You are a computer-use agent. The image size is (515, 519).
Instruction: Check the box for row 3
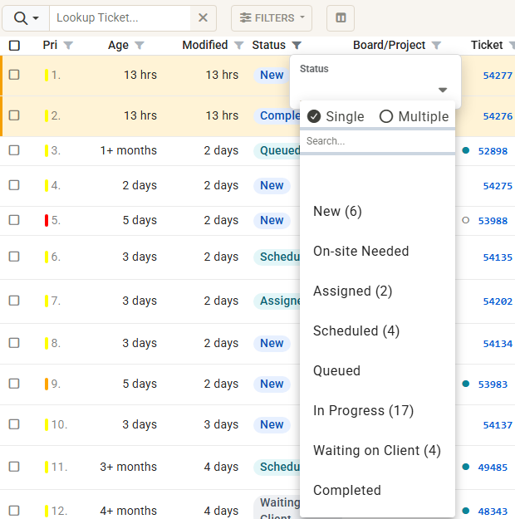[x=14, y=150]
